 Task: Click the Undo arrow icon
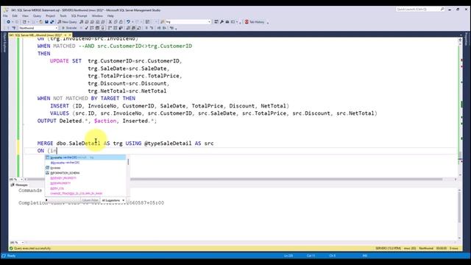(x=128, y=22)
